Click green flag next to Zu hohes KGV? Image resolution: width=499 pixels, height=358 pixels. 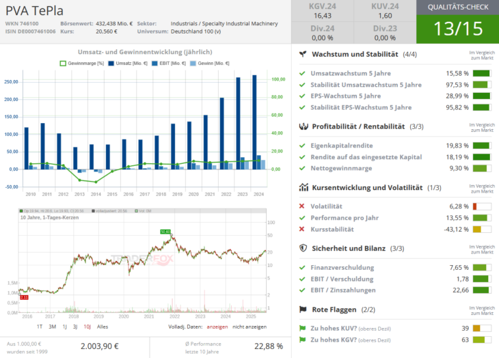point(302,340)
